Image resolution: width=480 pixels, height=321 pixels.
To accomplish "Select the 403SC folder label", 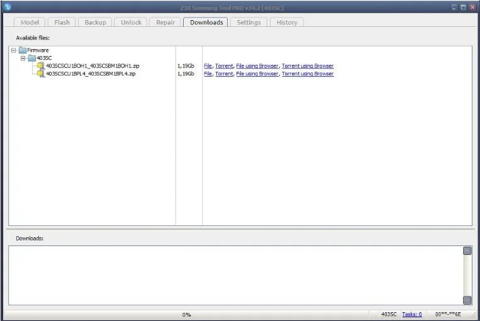I will coord(44,58).
